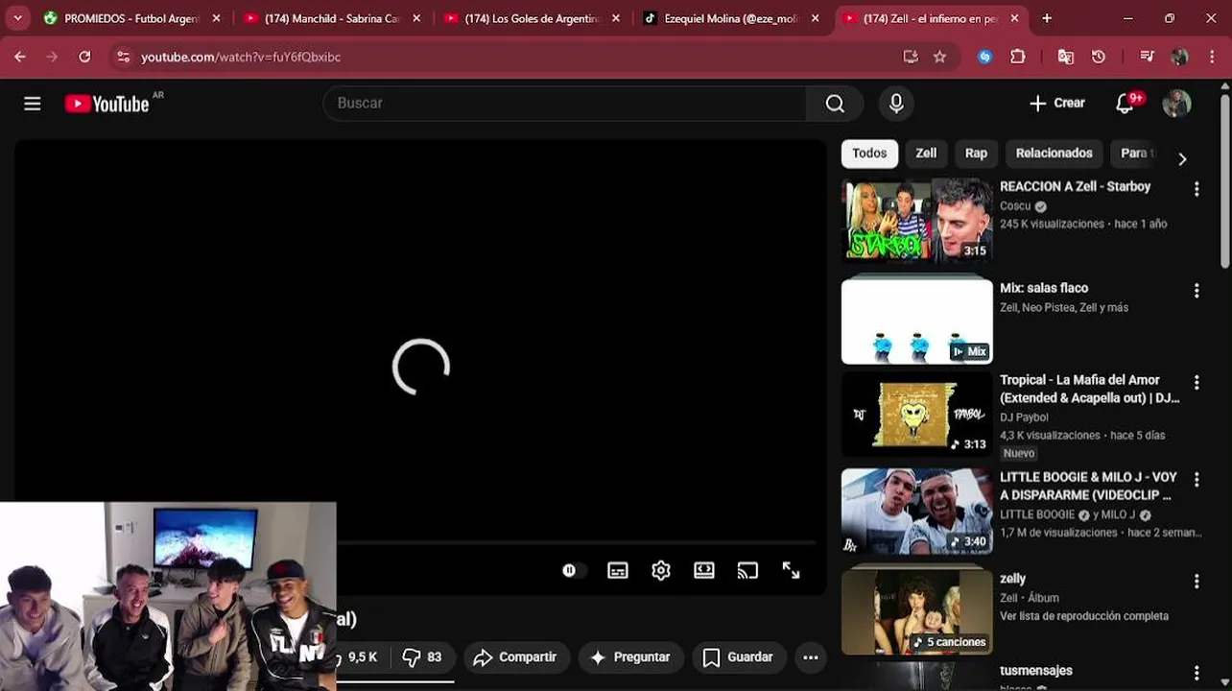
Task: Select the Todos filter chip
Action: 869,154
